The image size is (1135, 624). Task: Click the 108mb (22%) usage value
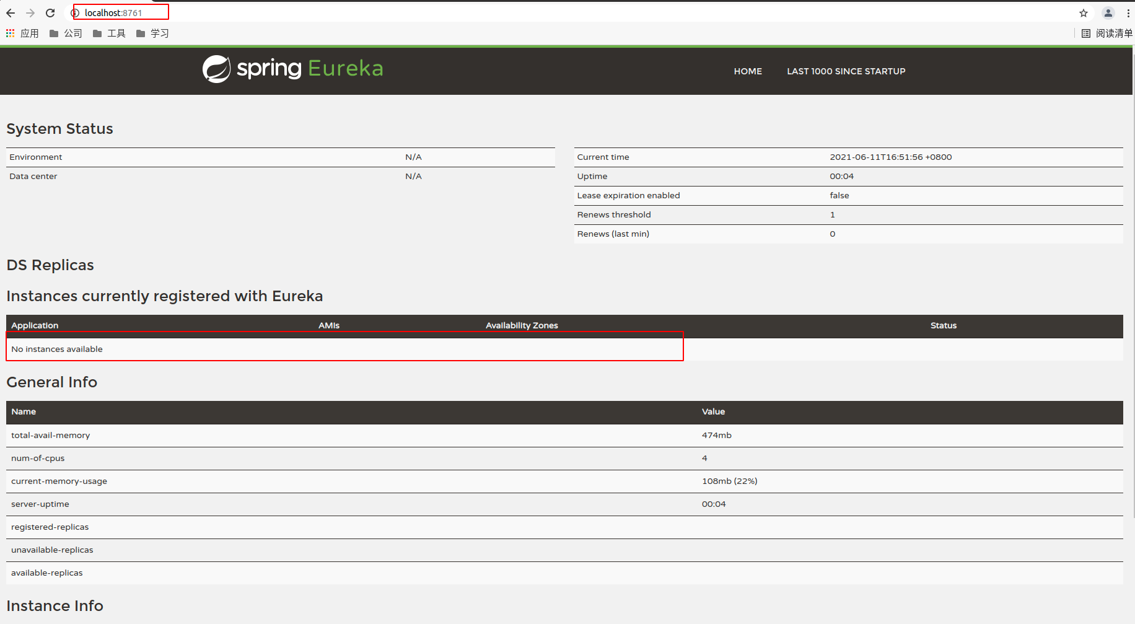730,481
